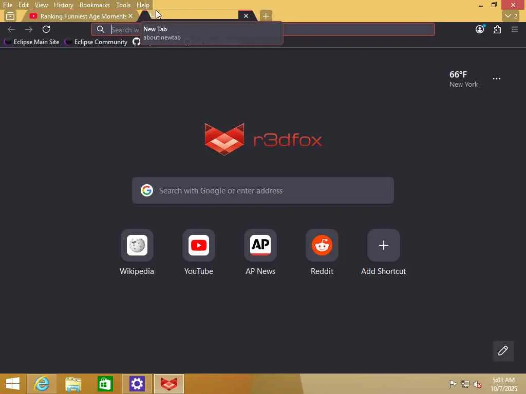Image resolution: width=526 pixels, height=394 pixels.
Task: Open the tab overview icon left of the tabs
Action: (x=10, y=16)
